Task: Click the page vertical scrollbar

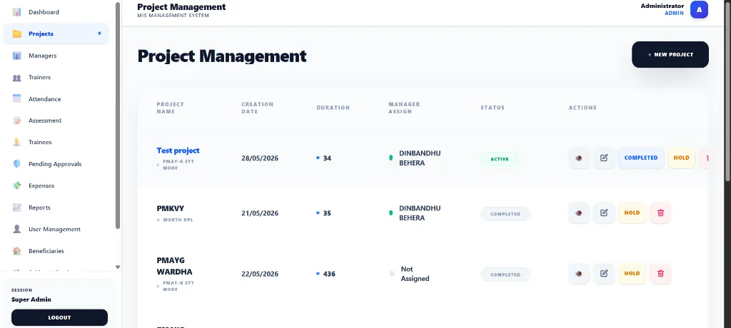Action: pos(728,91)
